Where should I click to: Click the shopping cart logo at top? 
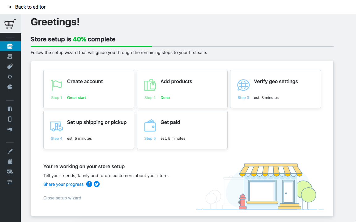[x=10, y=23]
